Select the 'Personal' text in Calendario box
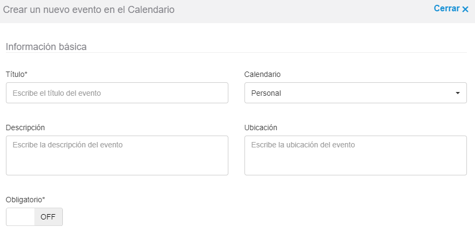The height and width of the screenshot is (248, 475). [267, 93]
